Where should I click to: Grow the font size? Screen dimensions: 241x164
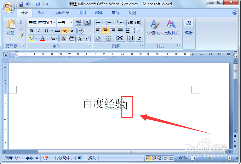click(x=80, y=39)
